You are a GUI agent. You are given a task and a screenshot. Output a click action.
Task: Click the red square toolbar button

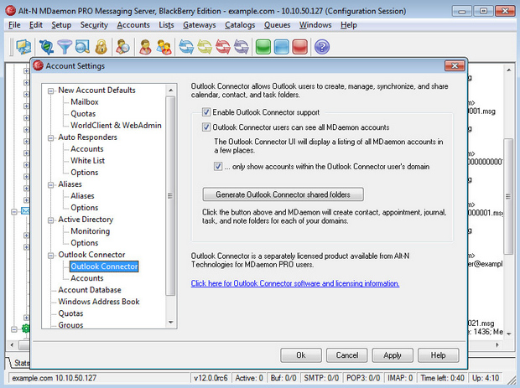(299, 47)
